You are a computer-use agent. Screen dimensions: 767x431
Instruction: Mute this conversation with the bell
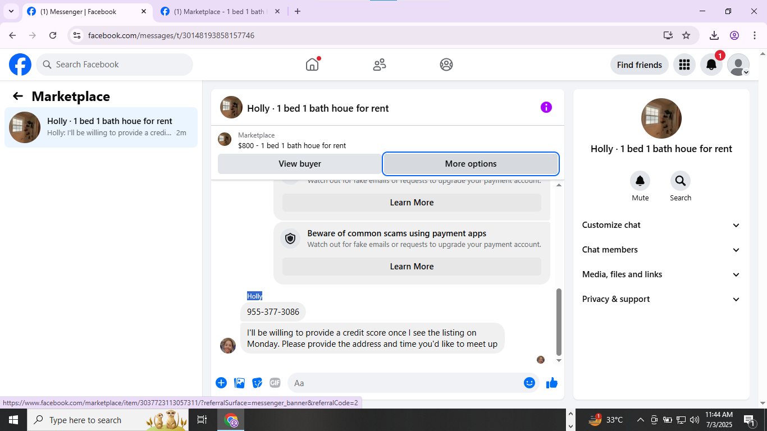click(x=640, y=181)
